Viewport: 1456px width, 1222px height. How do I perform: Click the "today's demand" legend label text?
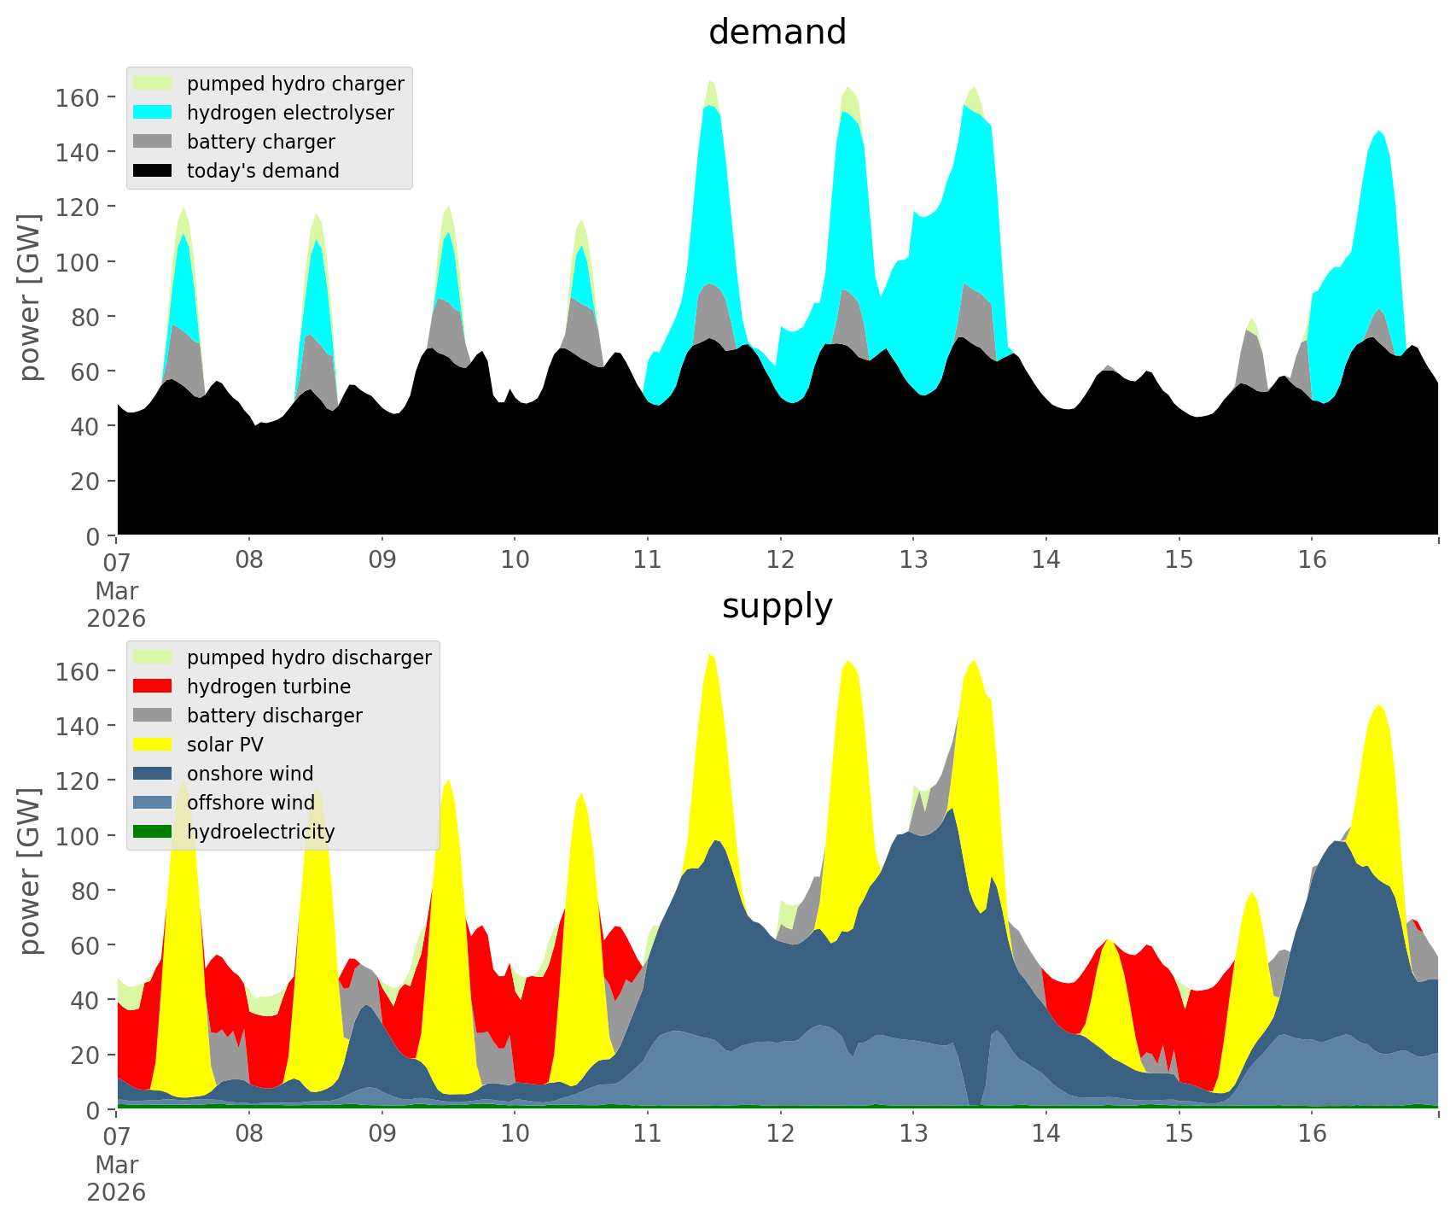[x=263, y=171]
